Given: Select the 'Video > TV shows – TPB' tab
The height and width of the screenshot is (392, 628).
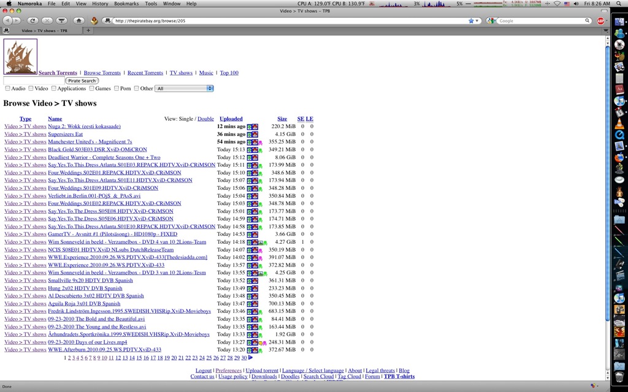Looking at the screenshot, I should click(x=42, y=31).
